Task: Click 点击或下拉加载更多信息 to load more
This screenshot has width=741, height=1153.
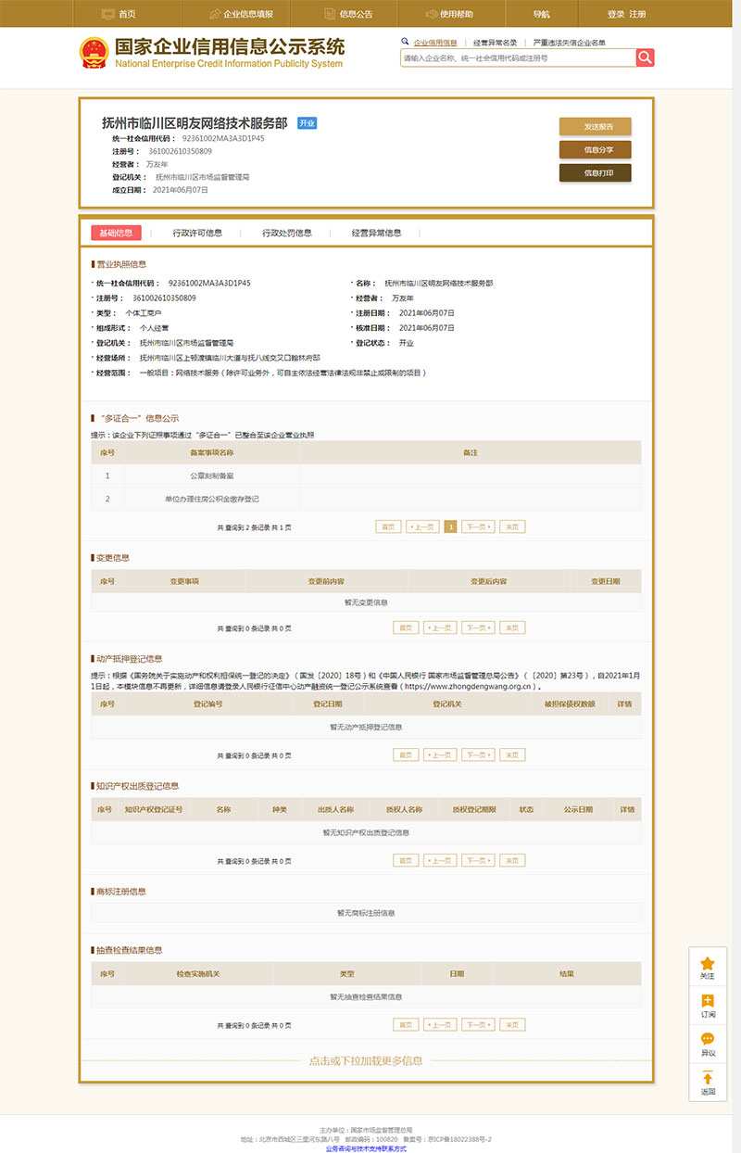Action: point(366,1060)
